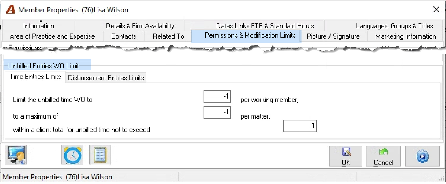446x184 pixels.
Task: Open the alarm clock icon button
Action: [72, 155]
